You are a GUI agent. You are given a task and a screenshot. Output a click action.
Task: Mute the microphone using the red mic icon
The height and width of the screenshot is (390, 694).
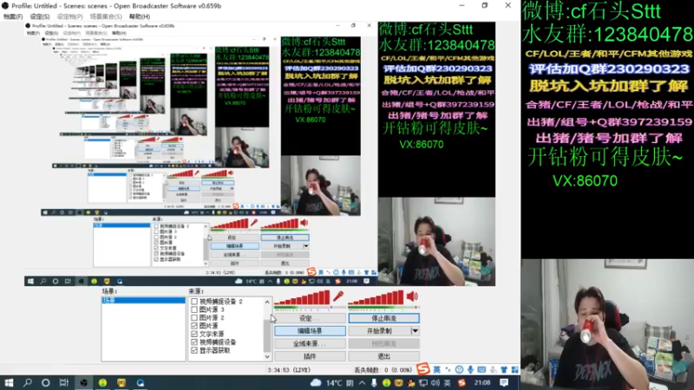pos(338,296)
